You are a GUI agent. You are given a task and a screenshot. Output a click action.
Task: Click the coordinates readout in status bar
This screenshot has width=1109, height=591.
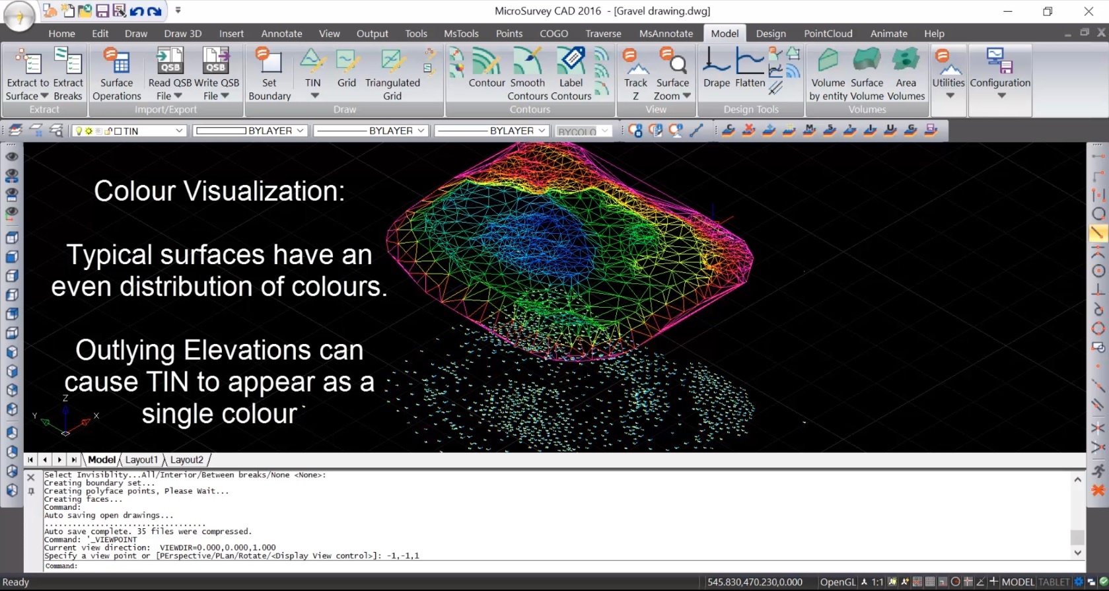pos(755,582)
